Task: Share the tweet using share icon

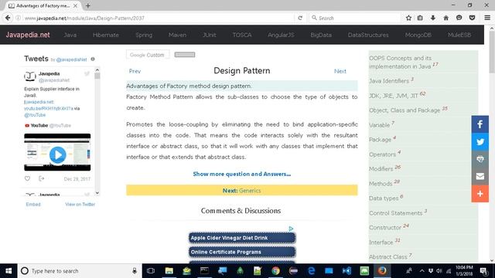Action: 41,178
